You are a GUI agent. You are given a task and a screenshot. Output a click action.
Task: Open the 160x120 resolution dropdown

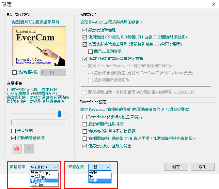coord(53,73)
